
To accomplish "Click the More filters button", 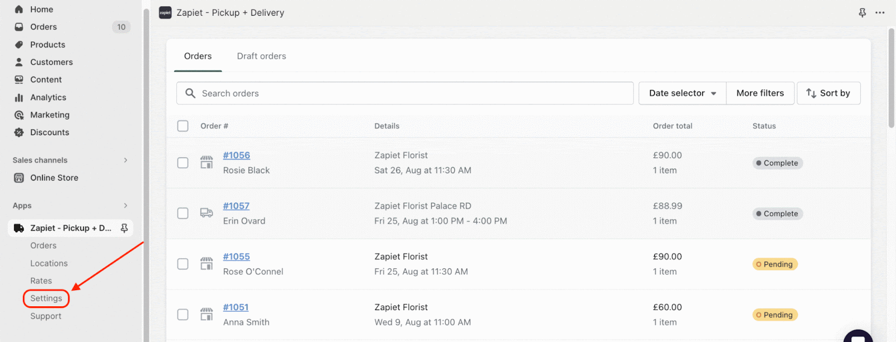I will point(760,93).
